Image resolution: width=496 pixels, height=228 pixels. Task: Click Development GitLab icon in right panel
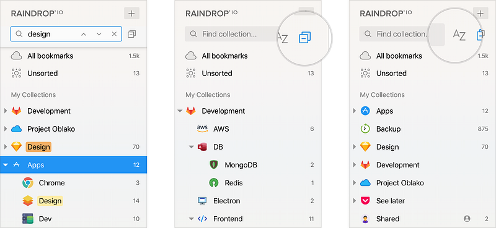[x=365, y=165]
